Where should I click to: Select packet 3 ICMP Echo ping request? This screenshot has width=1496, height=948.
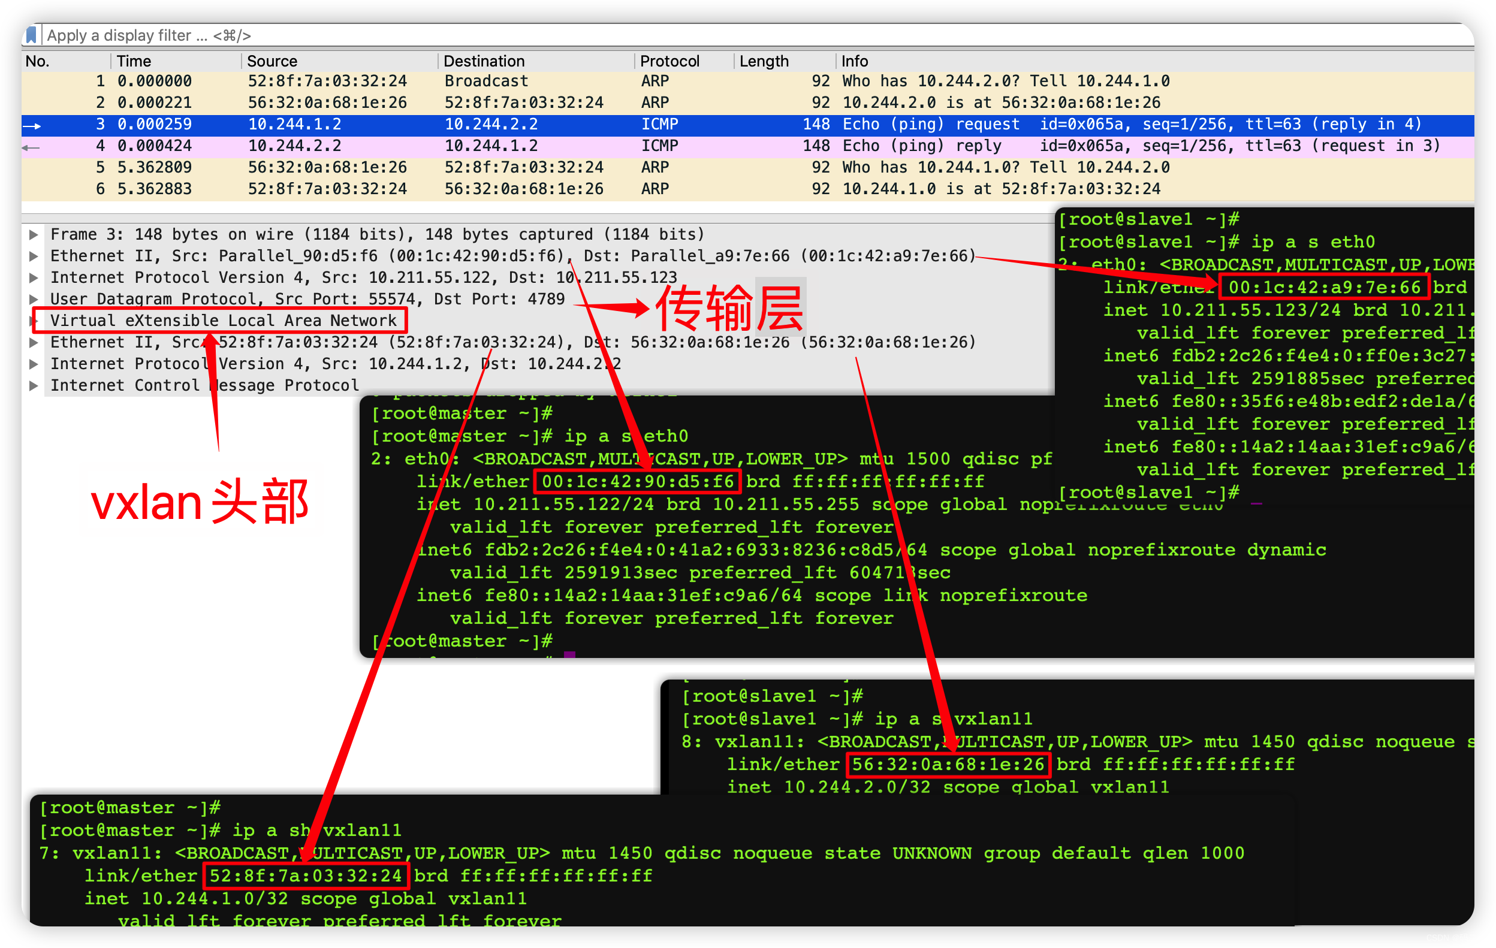[747, 124]
